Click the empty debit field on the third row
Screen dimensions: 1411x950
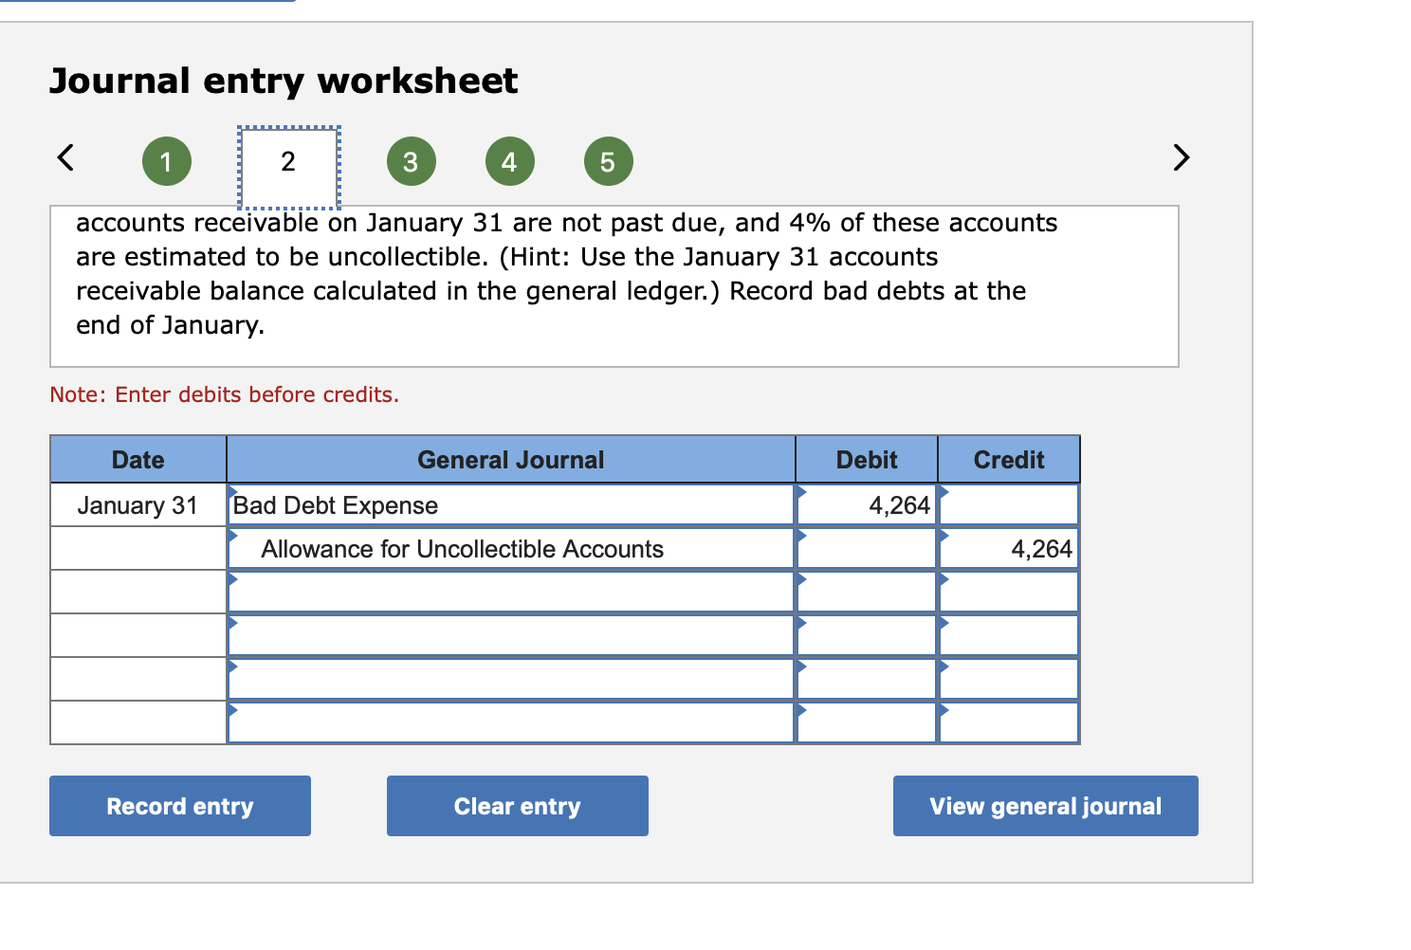pyautogui.click(x=865, y=591)
